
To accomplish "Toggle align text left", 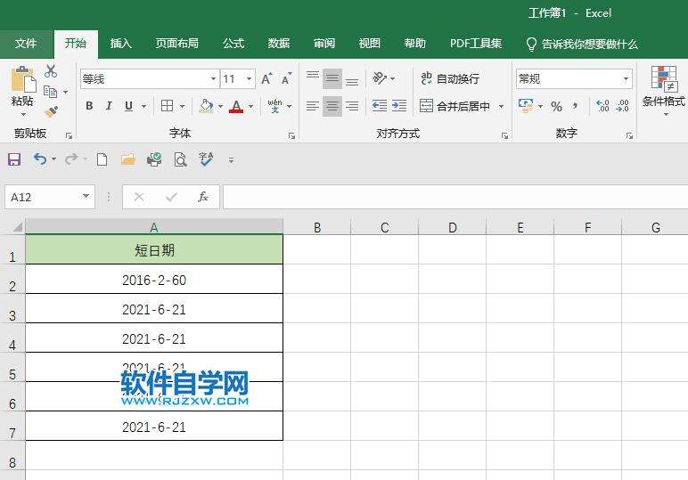I will pyautogui.click(x=313, y=106).
